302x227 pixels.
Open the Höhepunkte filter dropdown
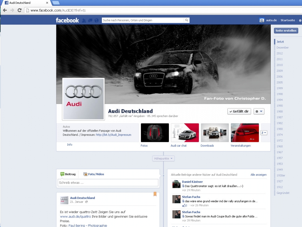(163, 158)
